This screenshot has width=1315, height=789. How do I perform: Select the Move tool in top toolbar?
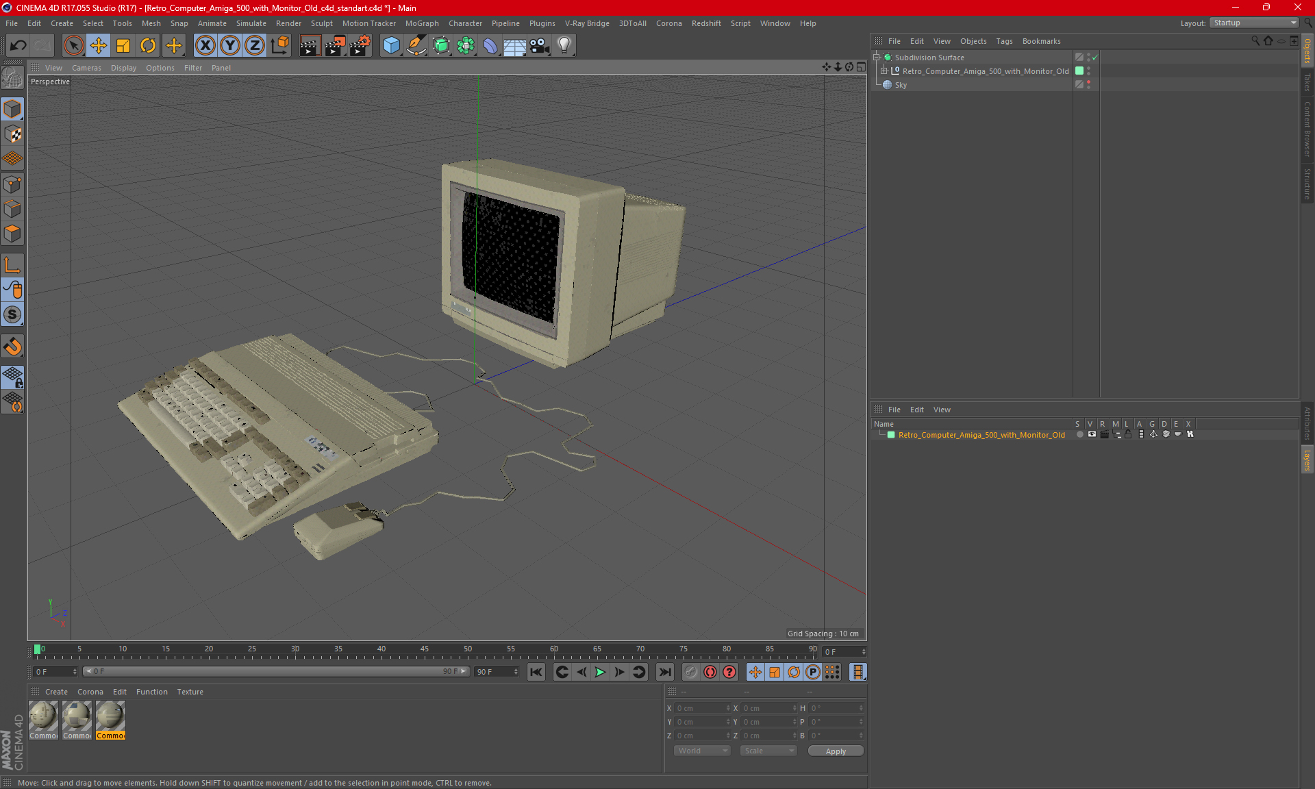coord(99,46)
